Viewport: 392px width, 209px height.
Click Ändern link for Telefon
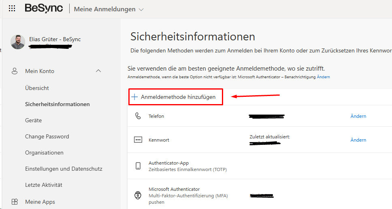pyautogui.click(x=358, y=116)
